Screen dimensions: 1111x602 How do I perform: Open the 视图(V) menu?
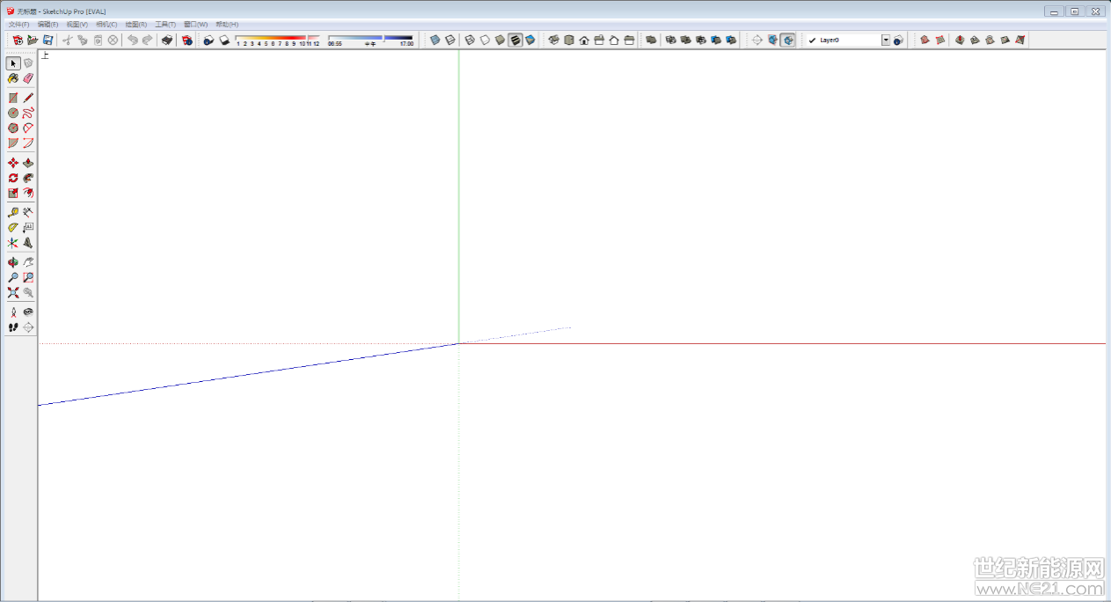tap(77, 24)
